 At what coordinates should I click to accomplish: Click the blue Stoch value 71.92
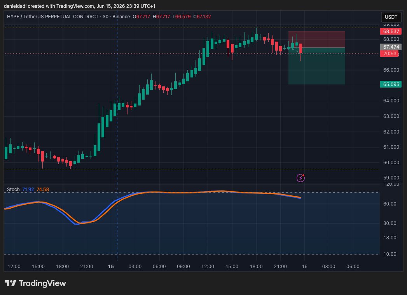coord(28,190)
